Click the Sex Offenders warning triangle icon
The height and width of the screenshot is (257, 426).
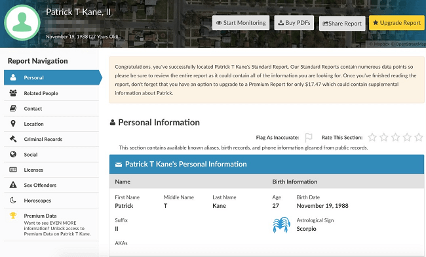[x=13, y=185]
